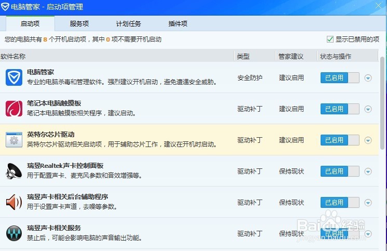This screenshot has width=387, height=251.
Task: Click the 瑞昱声卡相关后台辅助程序 orange speaker icon
Action: (x=14, y=202)
